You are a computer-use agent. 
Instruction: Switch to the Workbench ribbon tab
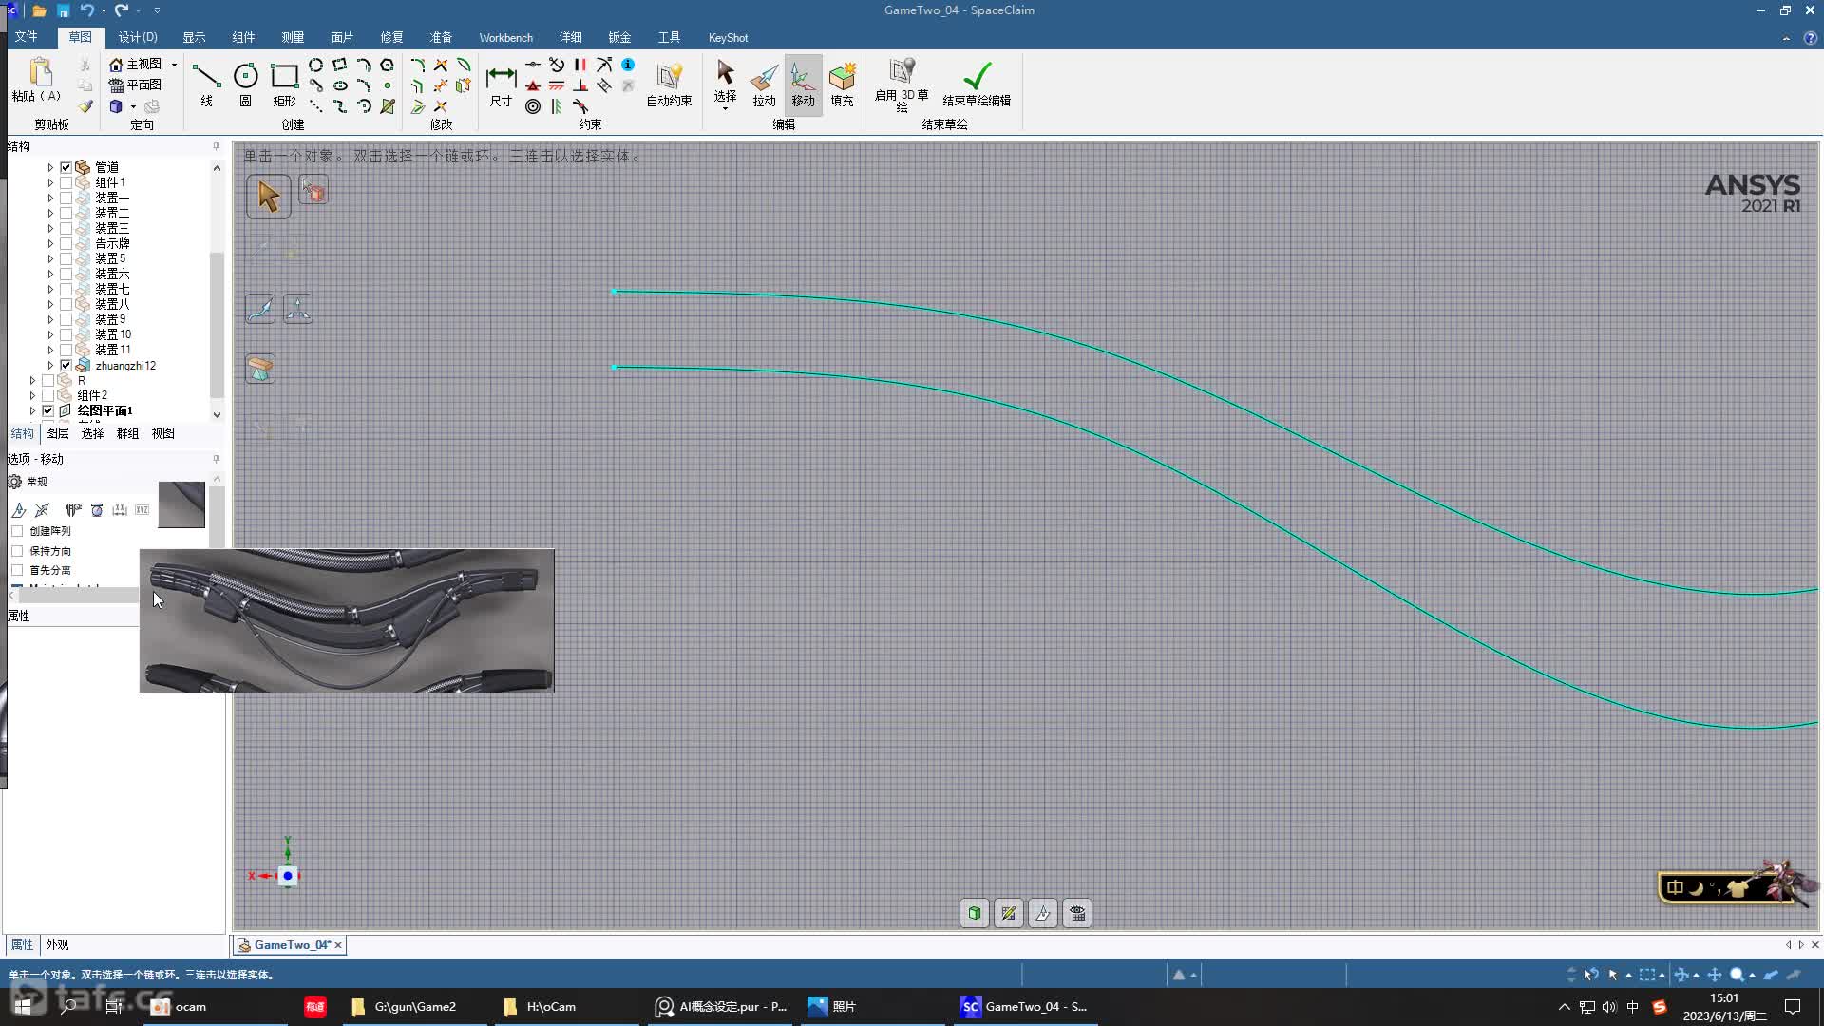(x=505, y=37)
